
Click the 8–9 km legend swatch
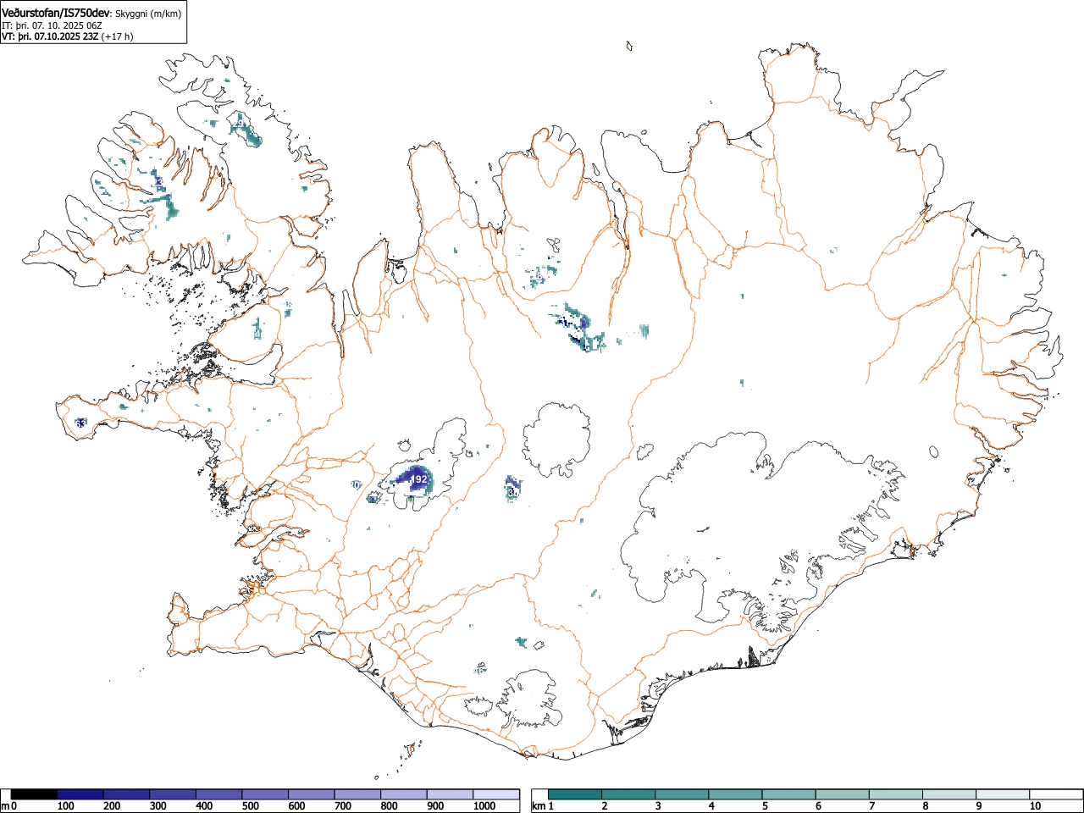pos(949,794)
